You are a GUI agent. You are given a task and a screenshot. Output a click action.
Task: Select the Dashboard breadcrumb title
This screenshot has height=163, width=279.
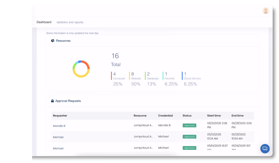pos(44,22)
